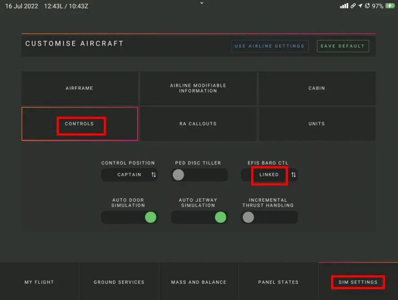Click the swap arrows beside CAPTAIN
The image size is (398, 300).
(x=154, y=175)
